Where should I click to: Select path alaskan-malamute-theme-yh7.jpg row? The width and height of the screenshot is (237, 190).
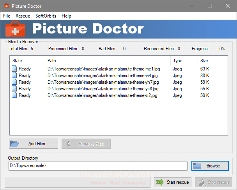(103, 82)
